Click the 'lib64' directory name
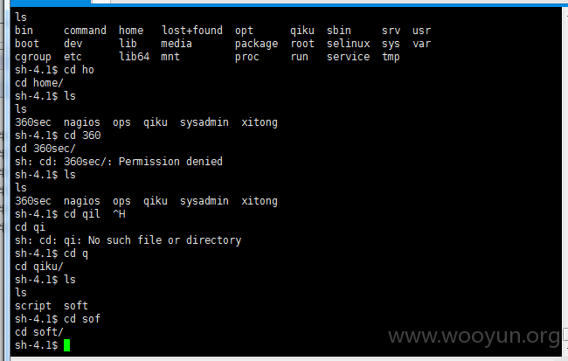Viewport: 568px width, 361px height. [134, 57]
